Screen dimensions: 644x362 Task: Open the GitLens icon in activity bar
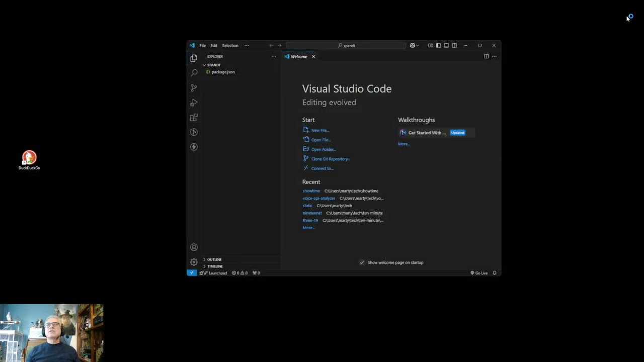194,132
